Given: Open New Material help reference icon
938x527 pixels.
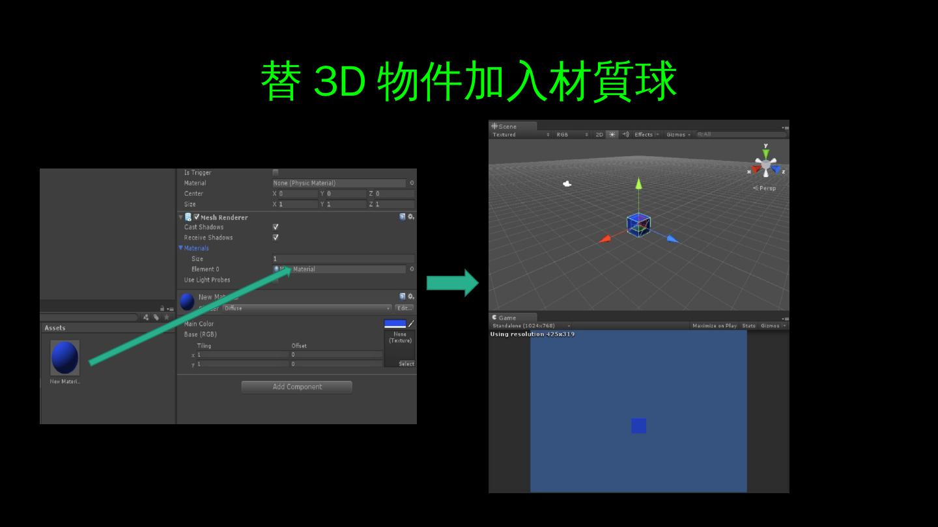Looking at the screenshot, I should (x=403, y=297).
